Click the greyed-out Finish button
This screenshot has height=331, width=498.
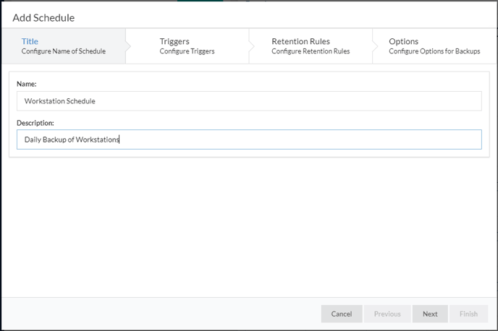click(x=468, y=314)
